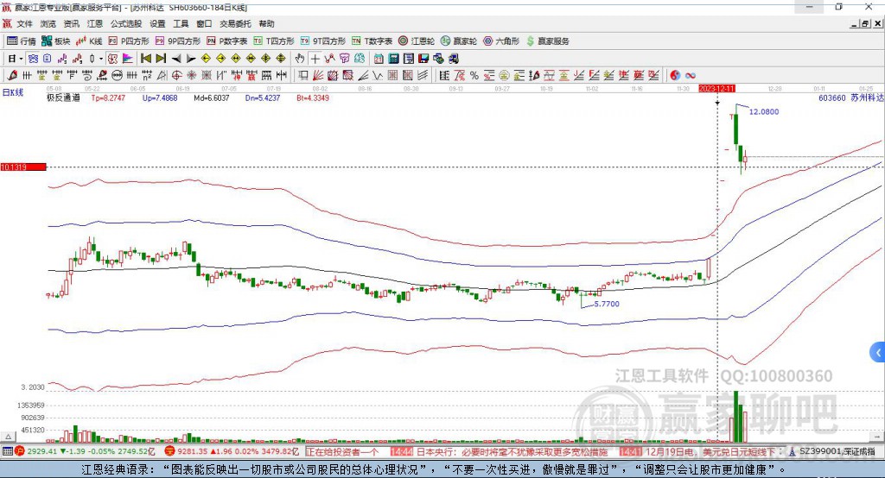This screenshot has width=885, height=478.
Task: Open the 9T四方形 tool
Action: coord(323,41)
